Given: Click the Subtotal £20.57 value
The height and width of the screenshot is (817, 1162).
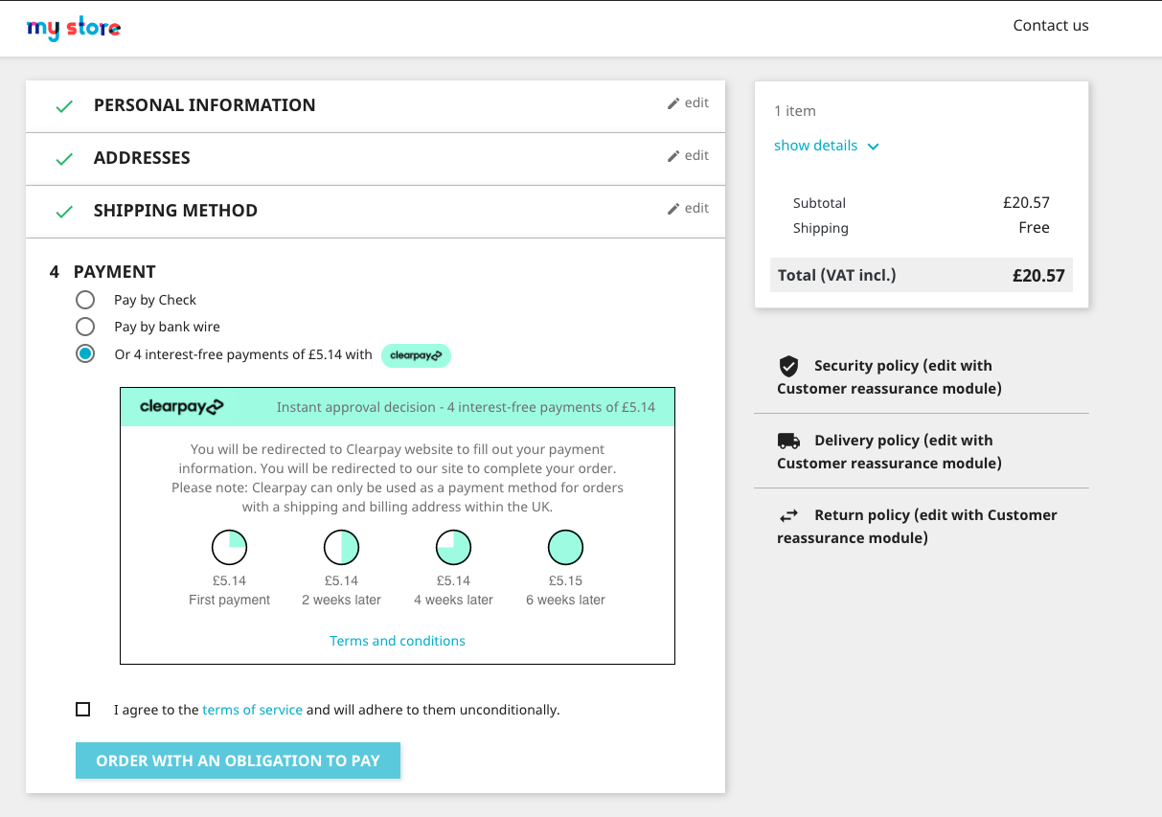Looking at the screenshot, I should [1026, 202].
